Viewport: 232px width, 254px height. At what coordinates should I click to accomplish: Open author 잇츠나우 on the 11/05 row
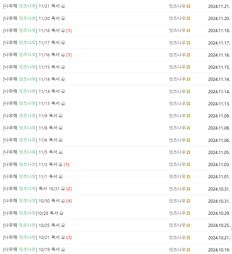coord(177,152)
